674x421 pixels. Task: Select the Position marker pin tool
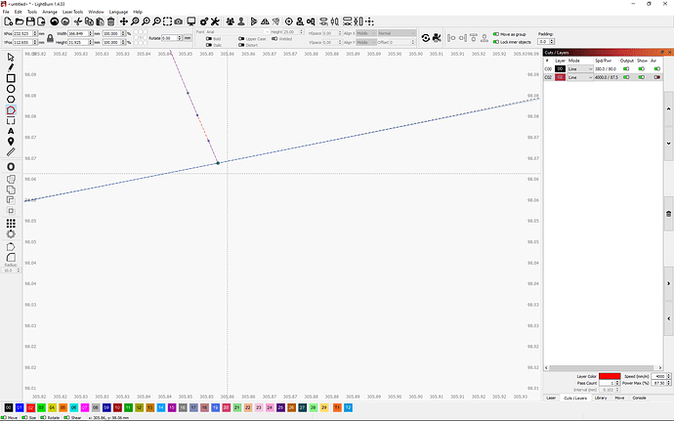(11, 142)
